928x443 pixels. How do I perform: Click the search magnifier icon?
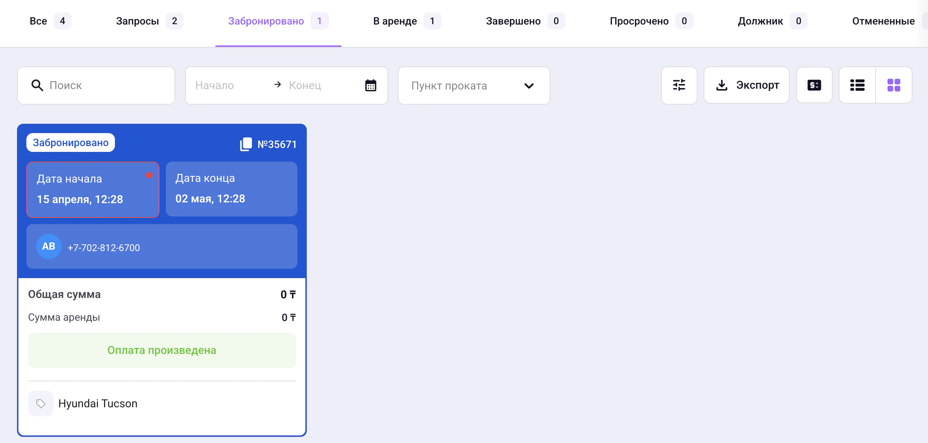coord(37,85)
